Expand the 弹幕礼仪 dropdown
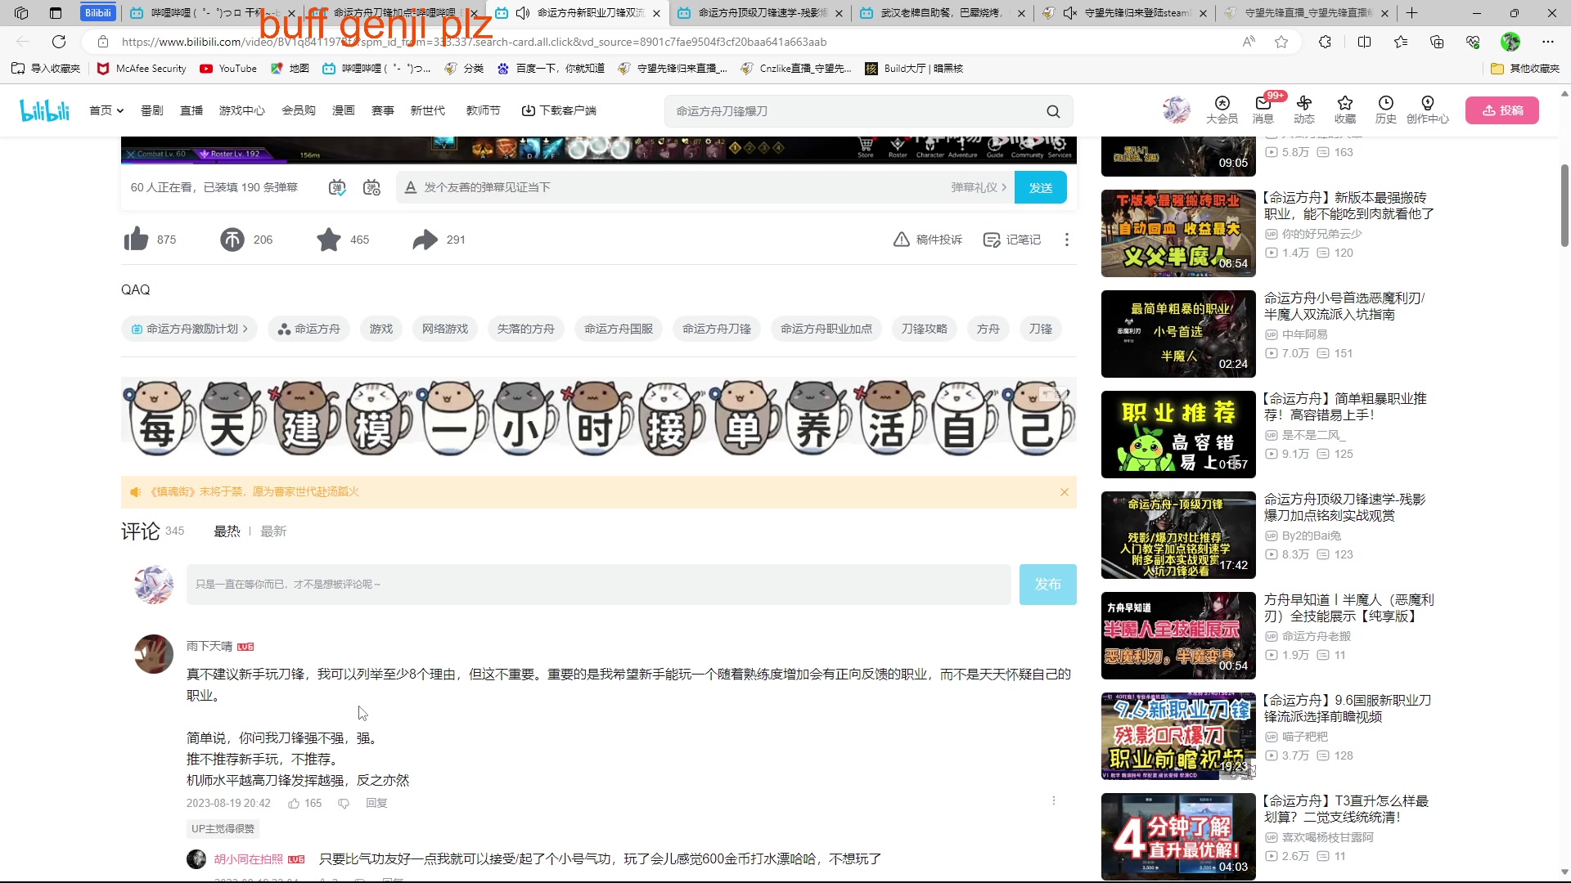The image size is (1571, 883). 979,187
